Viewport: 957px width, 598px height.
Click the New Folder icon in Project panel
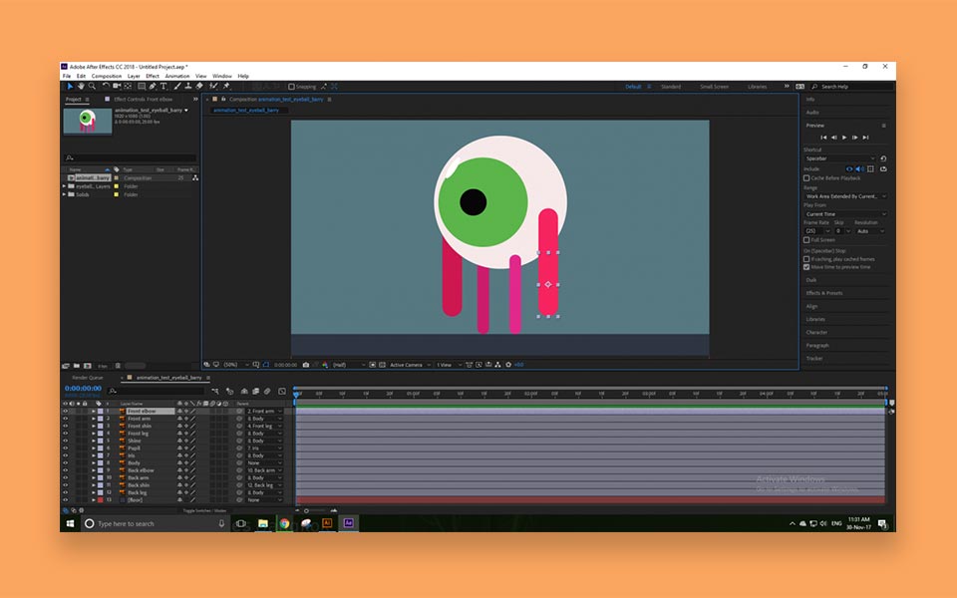77,366
